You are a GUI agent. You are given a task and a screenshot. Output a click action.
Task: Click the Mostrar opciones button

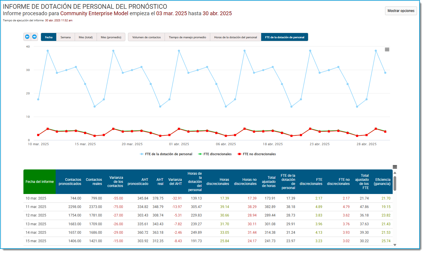401,11
